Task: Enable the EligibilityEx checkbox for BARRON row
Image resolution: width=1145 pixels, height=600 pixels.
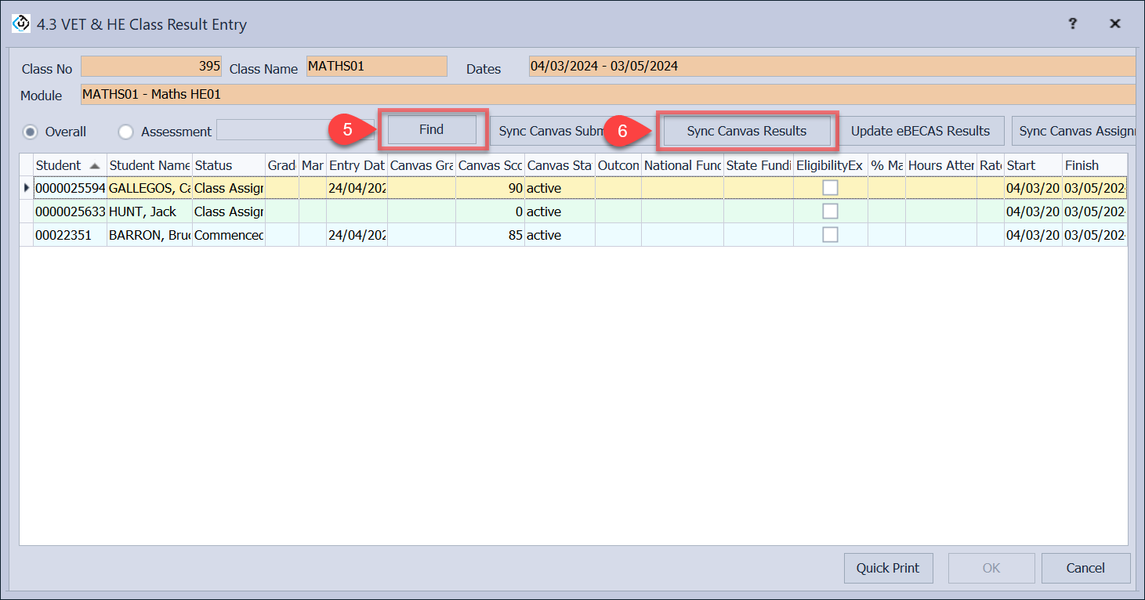Action: click(x=830, y=235)
